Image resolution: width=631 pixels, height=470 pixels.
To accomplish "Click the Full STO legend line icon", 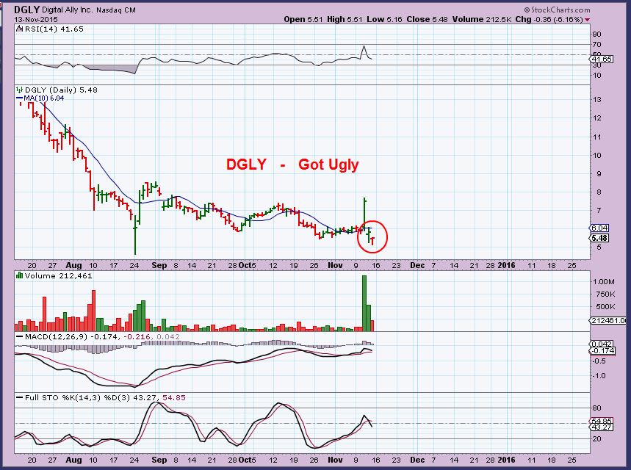I will click(x=19, y=397).
